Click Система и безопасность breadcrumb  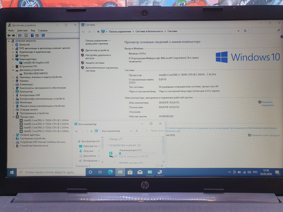coord(149,31)
